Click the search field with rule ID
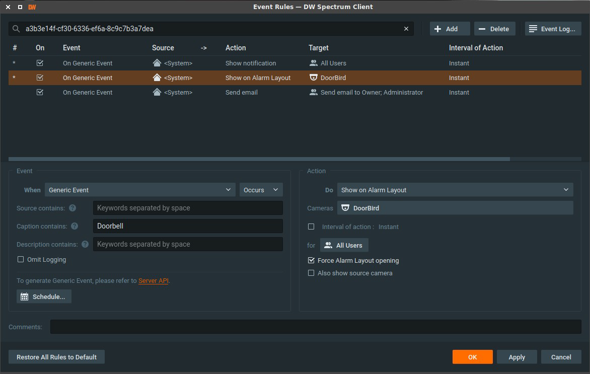This screenshot has height=374, width=590. coord(211,29)
